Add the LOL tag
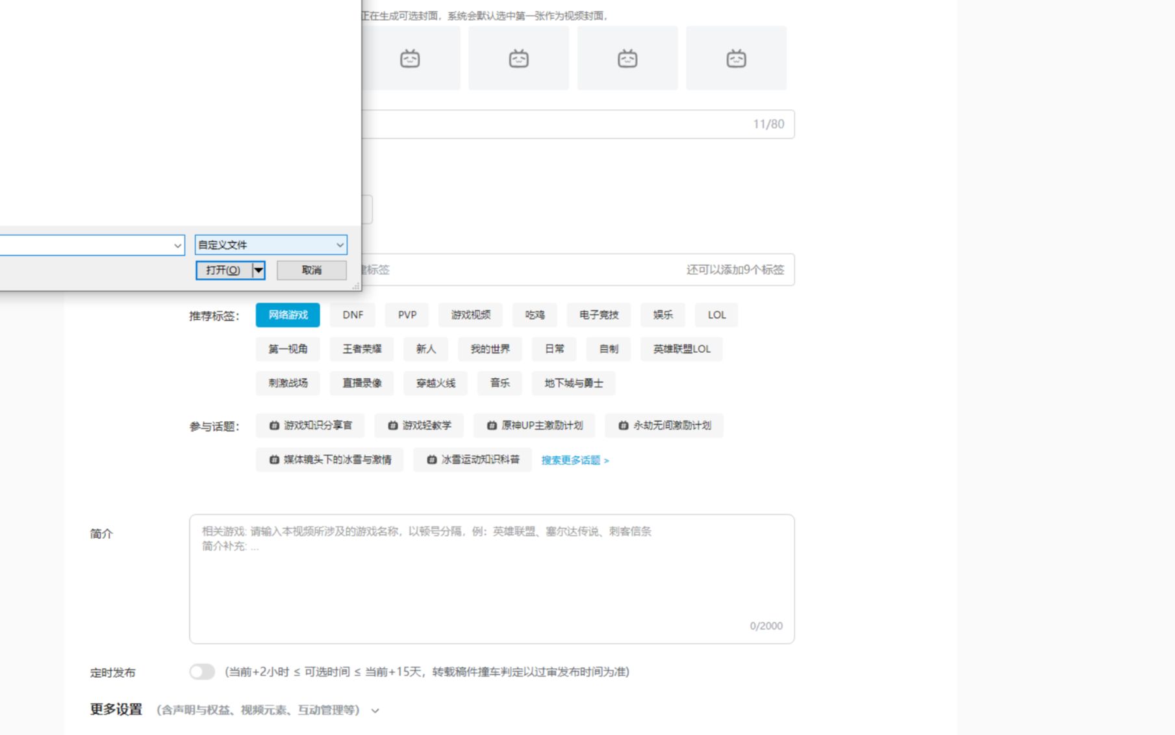 pyautogui.click(x=716, y=315)
